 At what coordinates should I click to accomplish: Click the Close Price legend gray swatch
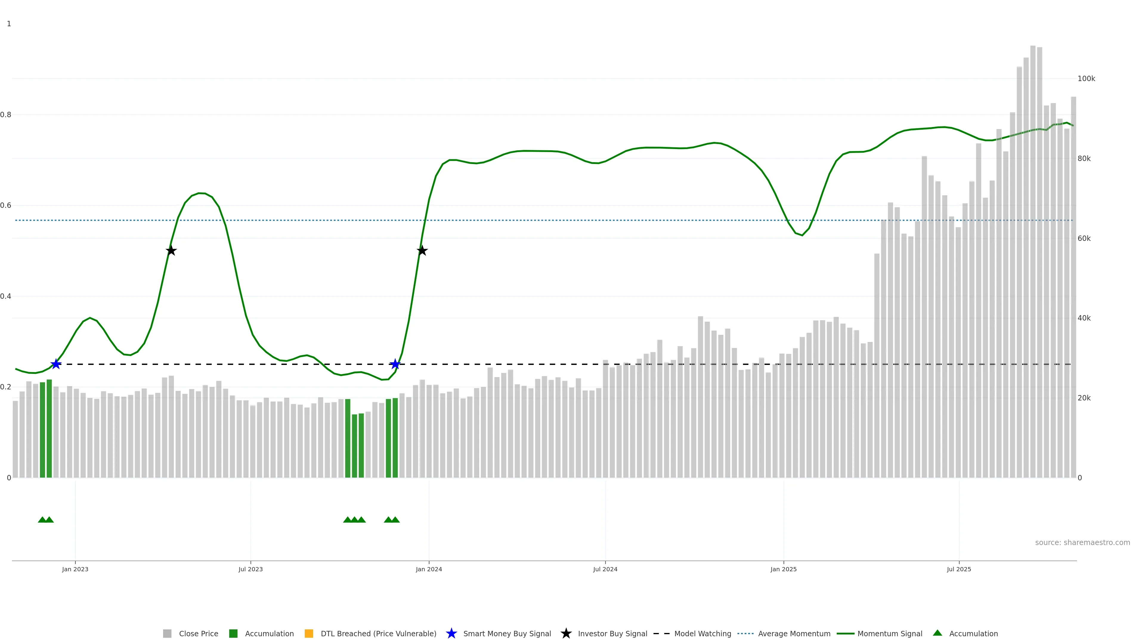tap(167, 633)
